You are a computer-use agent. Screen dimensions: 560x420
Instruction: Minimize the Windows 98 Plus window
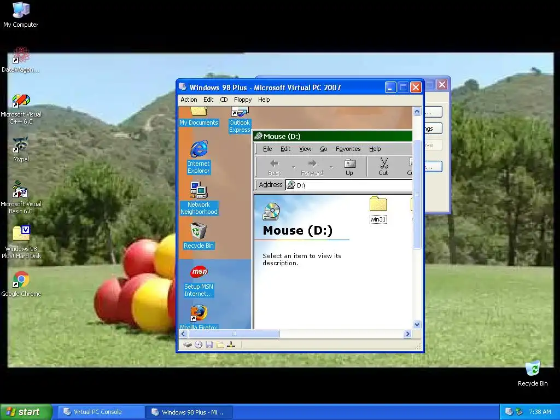click(x=390, y=87)
